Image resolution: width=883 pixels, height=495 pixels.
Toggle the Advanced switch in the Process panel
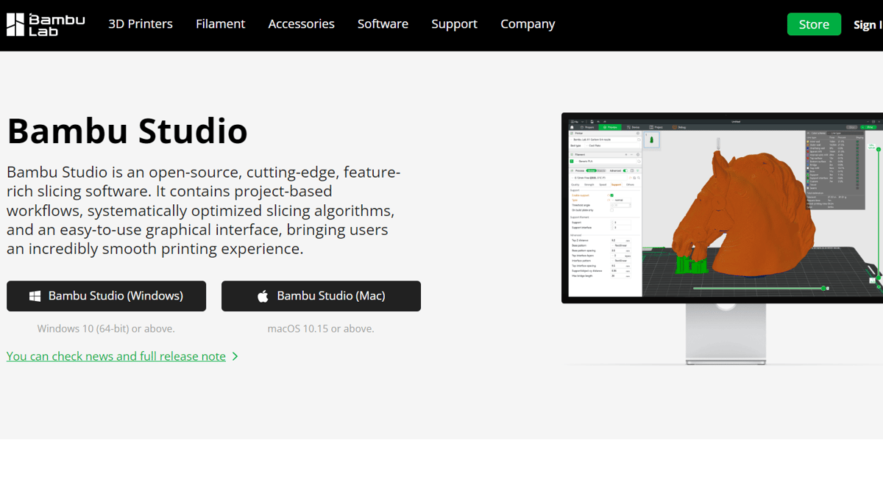pyautogui.click(x=625, y=170)
